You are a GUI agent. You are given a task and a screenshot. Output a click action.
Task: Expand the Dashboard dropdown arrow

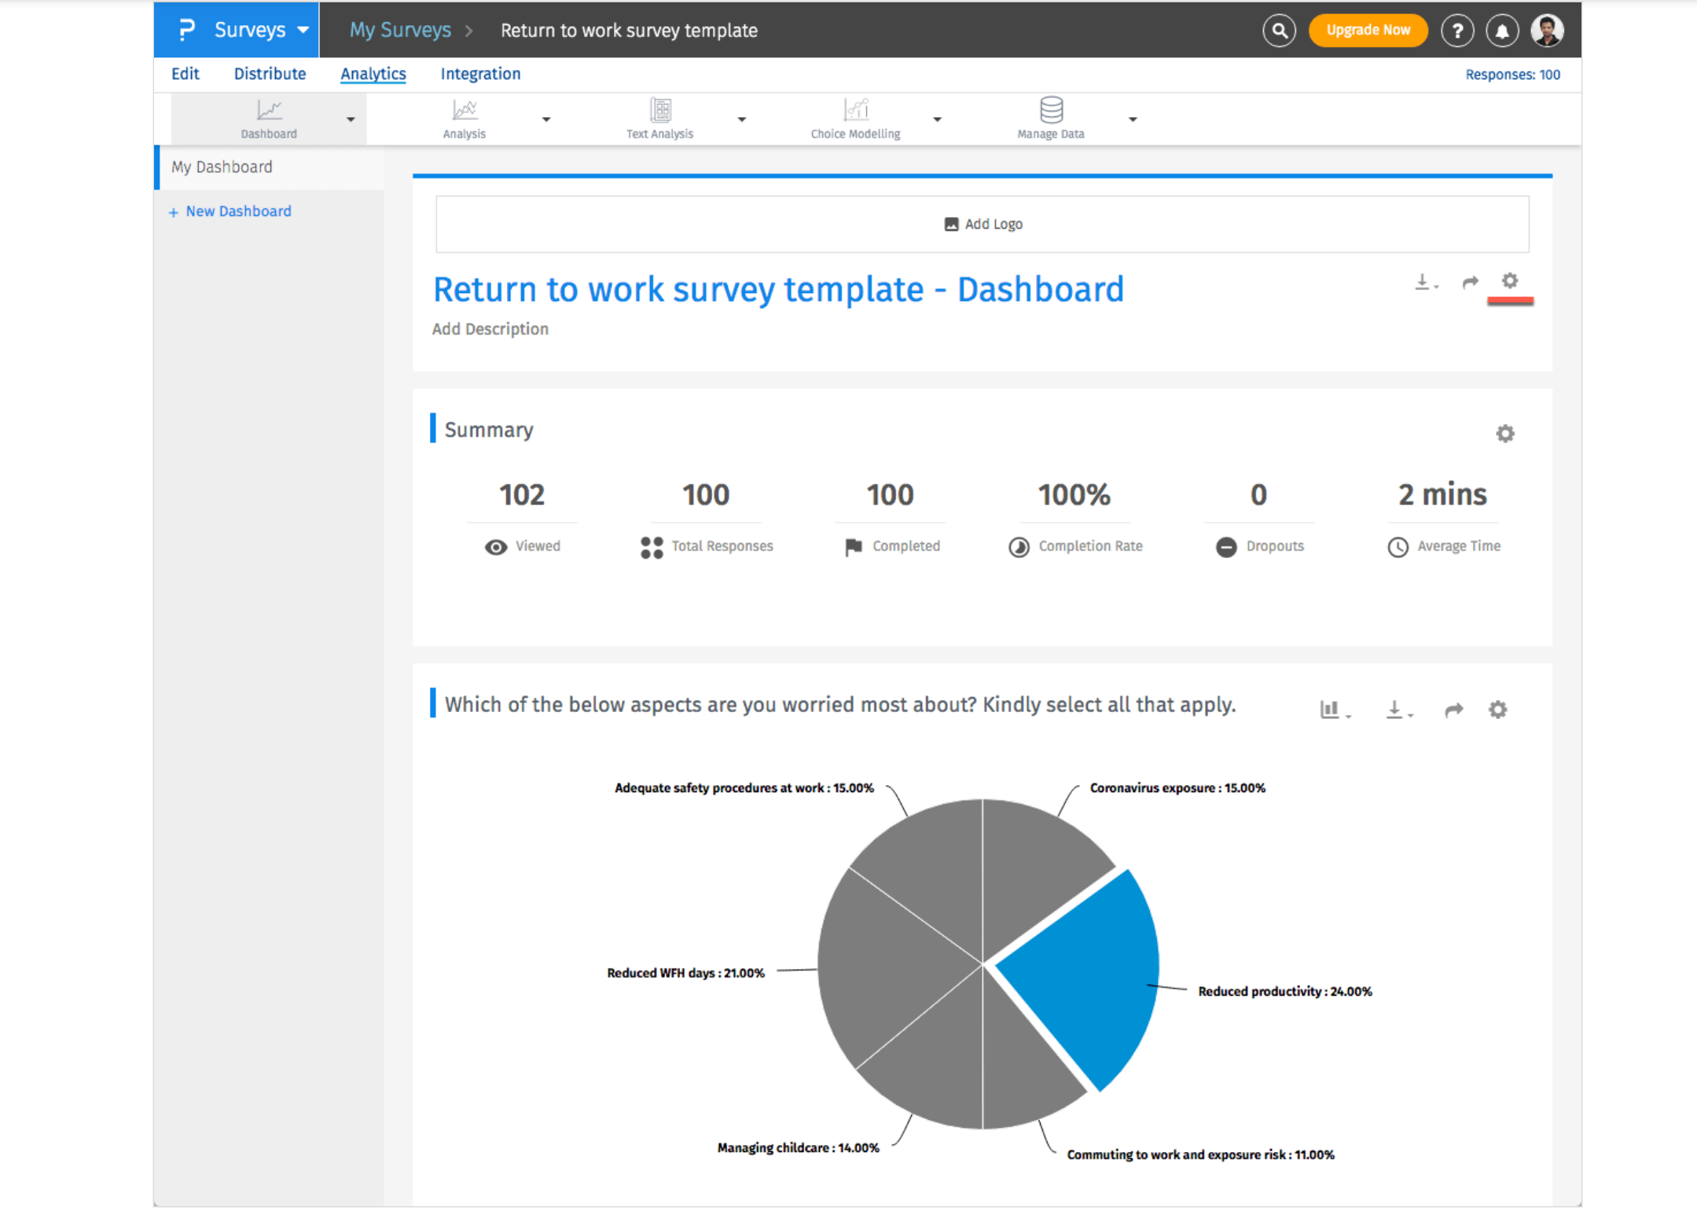351,119
